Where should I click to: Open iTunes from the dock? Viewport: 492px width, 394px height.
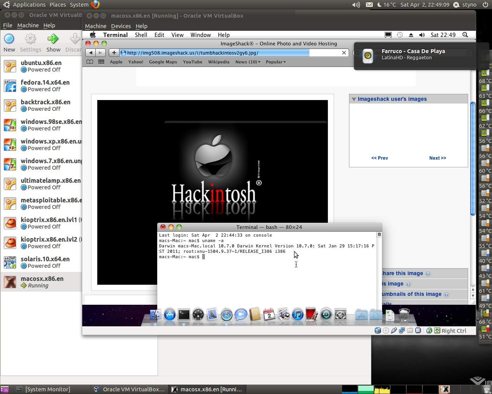coord(298,315)
